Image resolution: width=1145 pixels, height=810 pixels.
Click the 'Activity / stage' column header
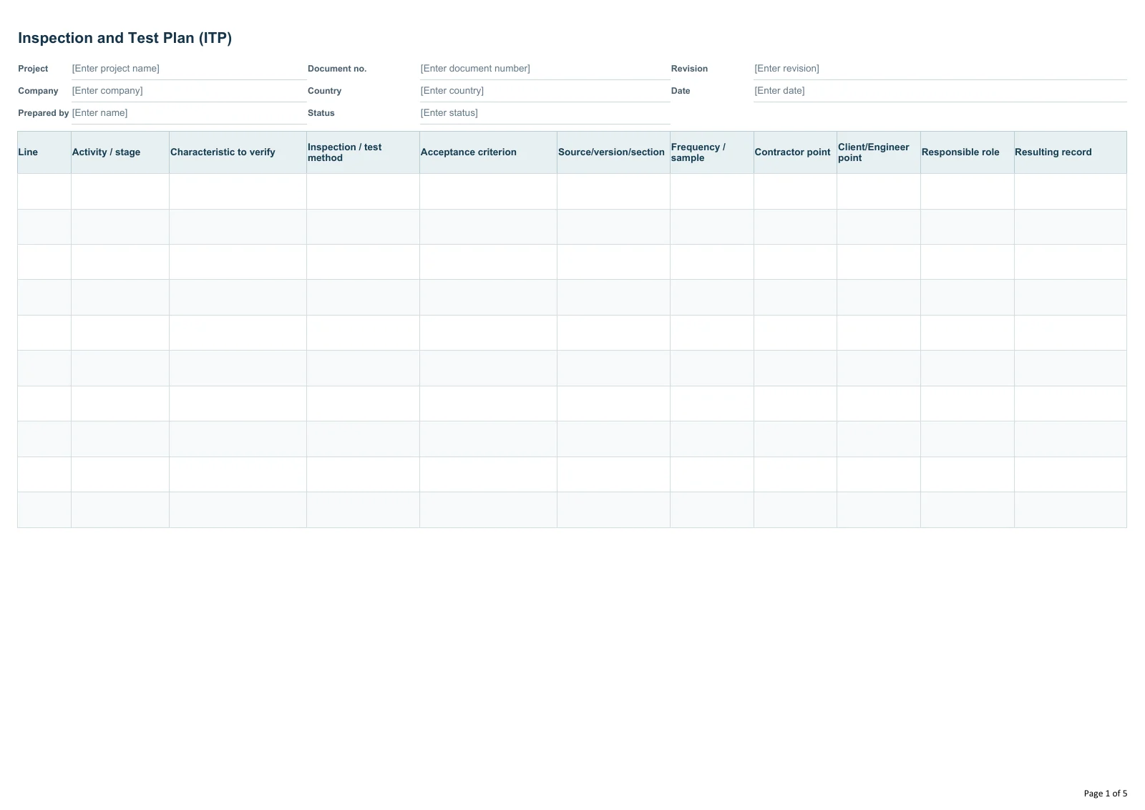click(x=120, y=152)
